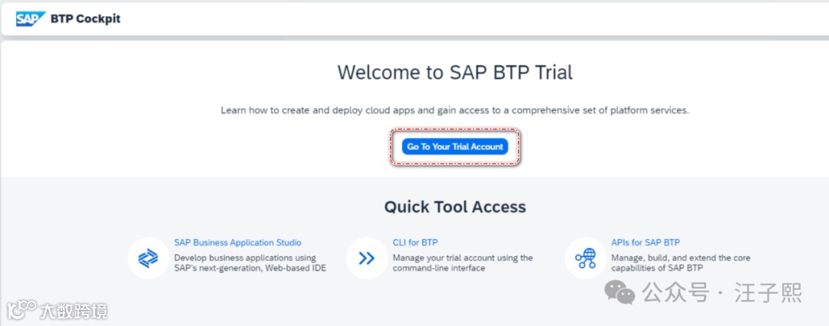
Task: Click the SAP logo in the header
Action: pos(31,18)
